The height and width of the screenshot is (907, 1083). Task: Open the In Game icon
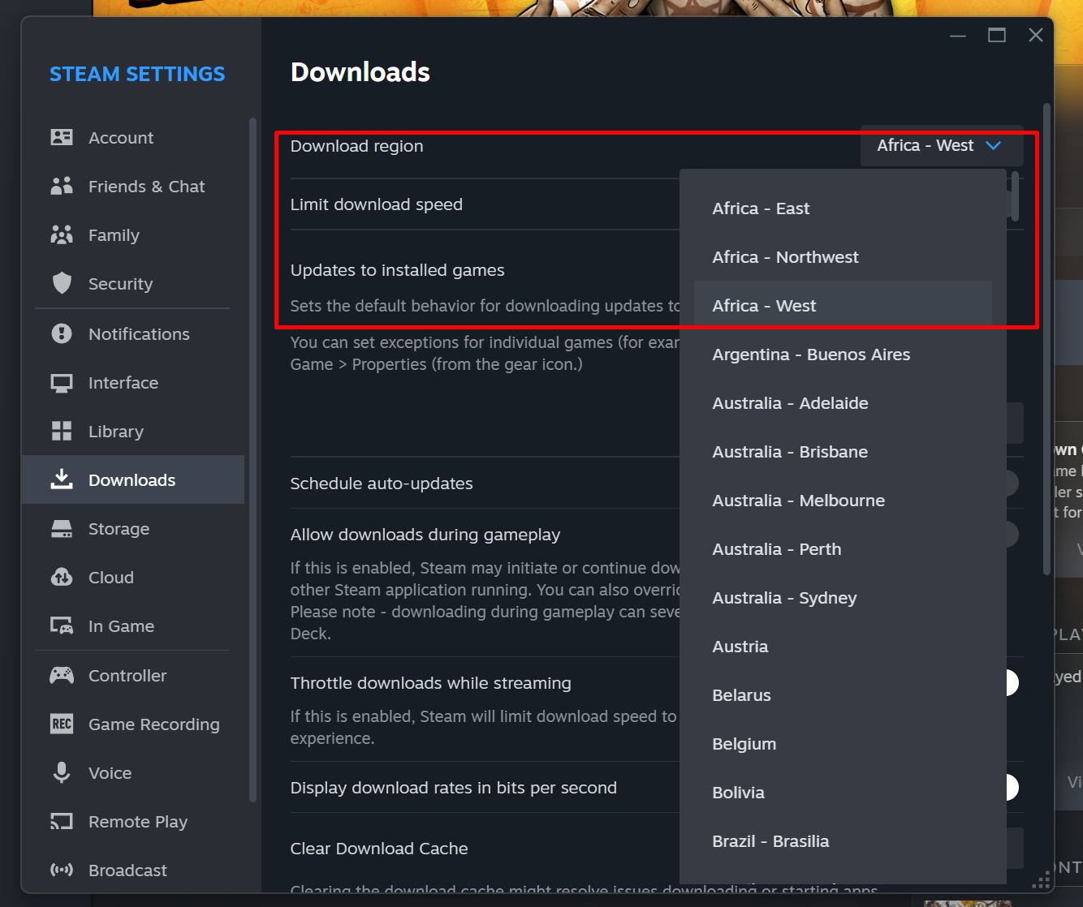pyautogui.click(x=62, y=625)
